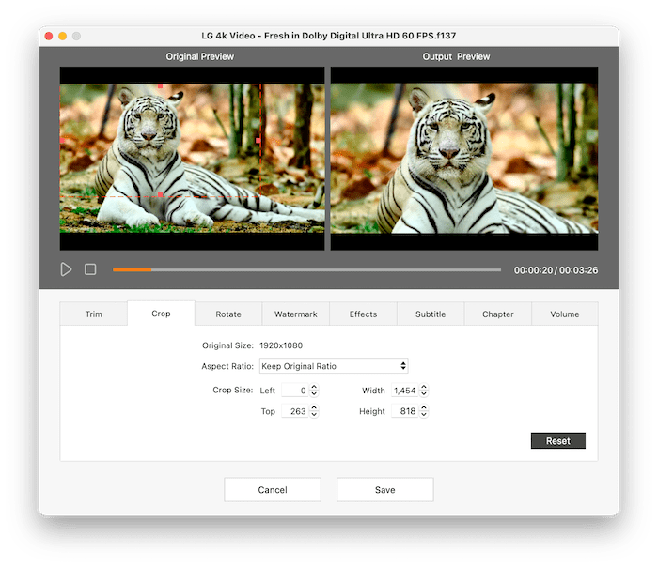658x567 pixels.
Task: Click the Save button
Action: [384, 490]
